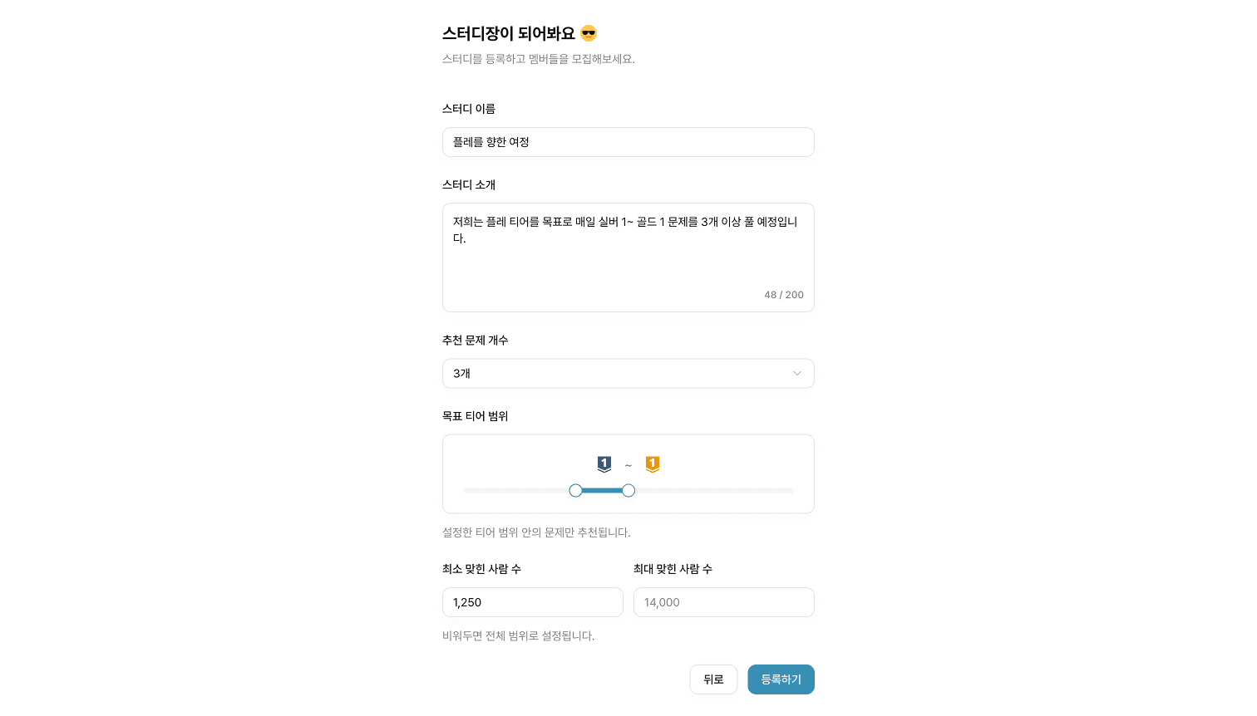Image resolution: width=1257 pixels, height=716 pixels.
Task: Click the sunglasses emoji in the heading
Action: coord(589,33)
